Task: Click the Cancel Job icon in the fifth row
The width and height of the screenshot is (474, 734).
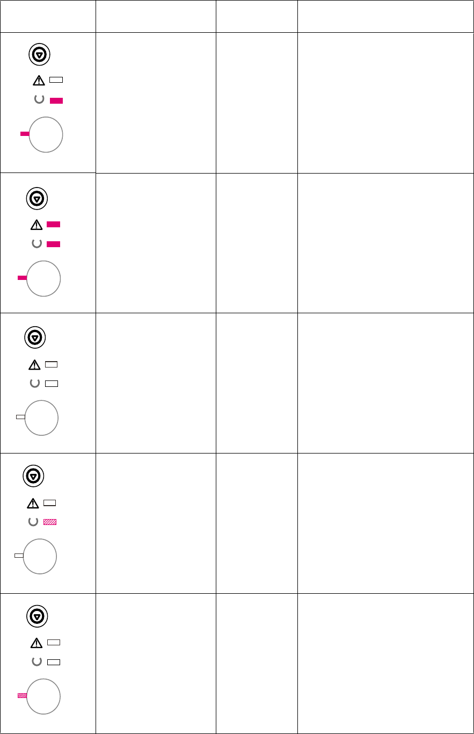Action: (x=37, y=615)
